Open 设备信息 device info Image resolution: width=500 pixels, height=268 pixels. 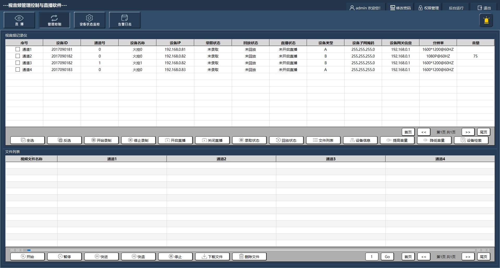tap(360, 140)
